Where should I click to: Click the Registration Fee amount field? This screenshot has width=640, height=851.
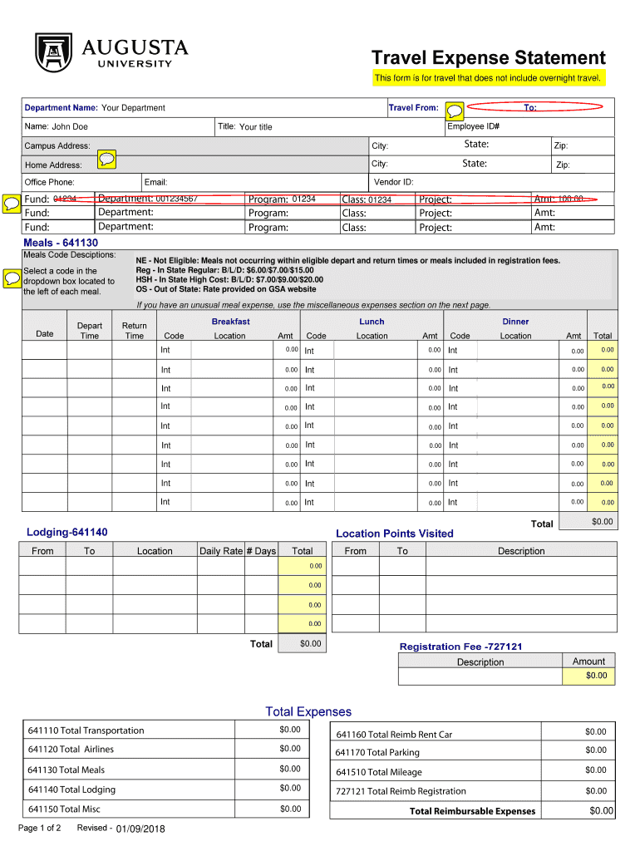point(589,676)
